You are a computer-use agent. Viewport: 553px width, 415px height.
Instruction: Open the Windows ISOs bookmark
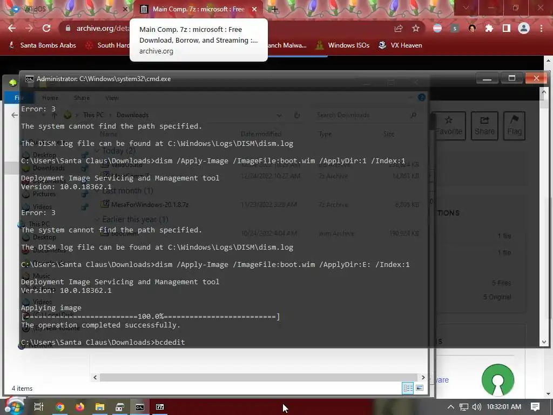[343, 45]
